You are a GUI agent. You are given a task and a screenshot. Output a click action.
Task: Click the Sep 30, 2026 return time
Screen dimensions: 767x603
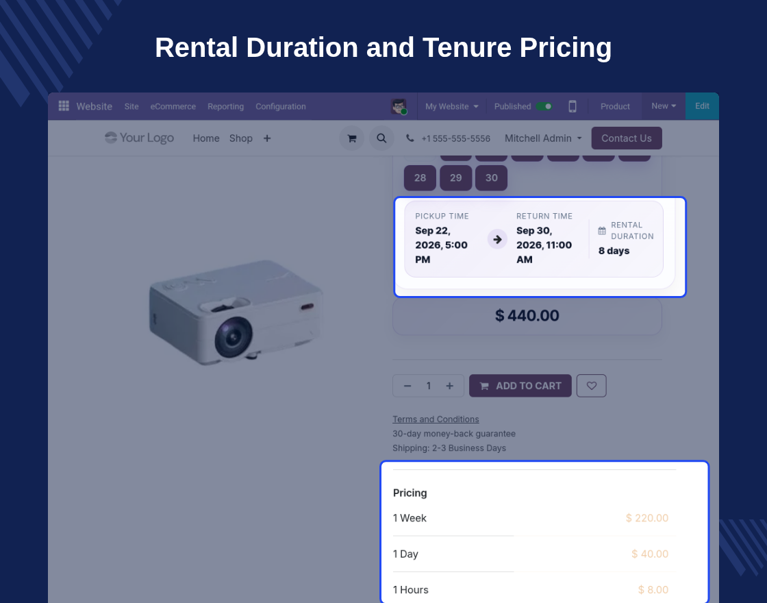click(x=544, y=245)
